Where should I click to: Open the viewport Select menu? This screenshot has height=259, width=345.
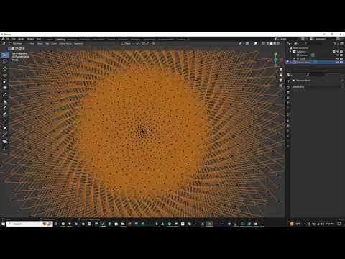click(x=40, y=44)
